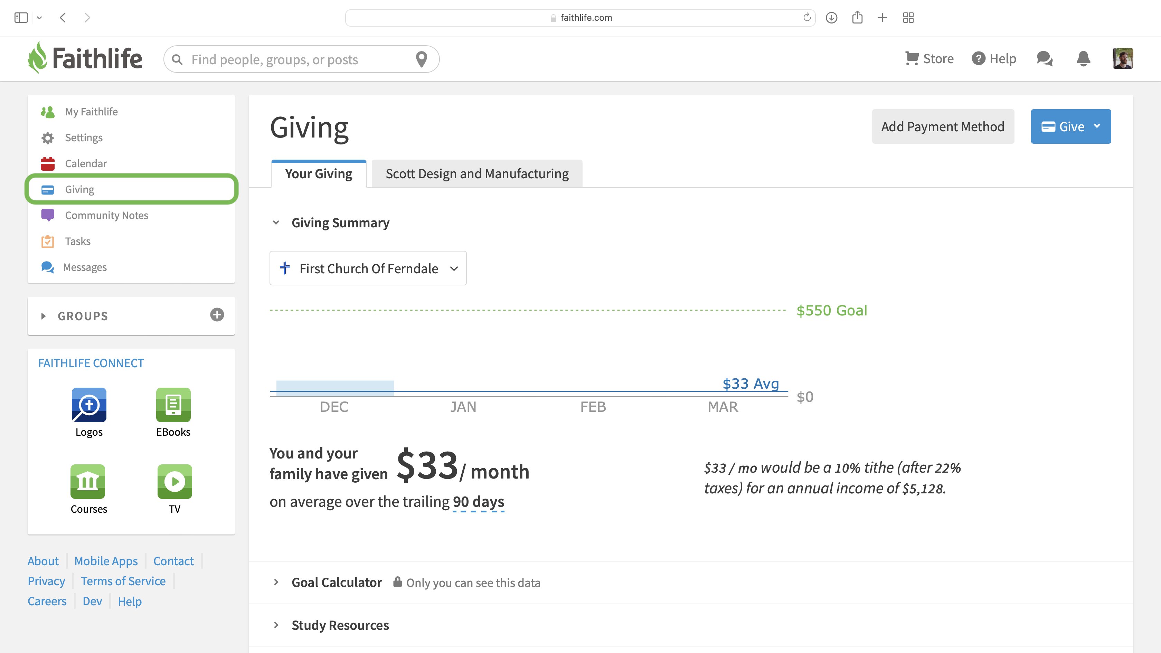Show Safari downloads
This screenshot has width=1161, height=653.
coord(831,18)
